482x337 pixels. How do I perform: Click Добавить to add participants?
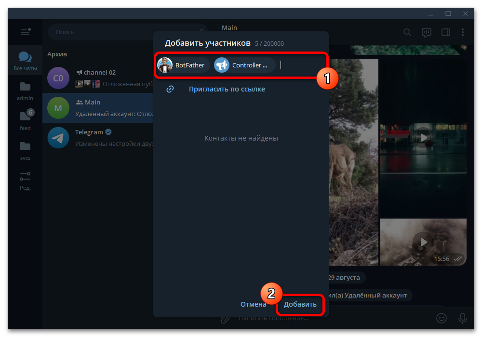[x=300, y=304]
